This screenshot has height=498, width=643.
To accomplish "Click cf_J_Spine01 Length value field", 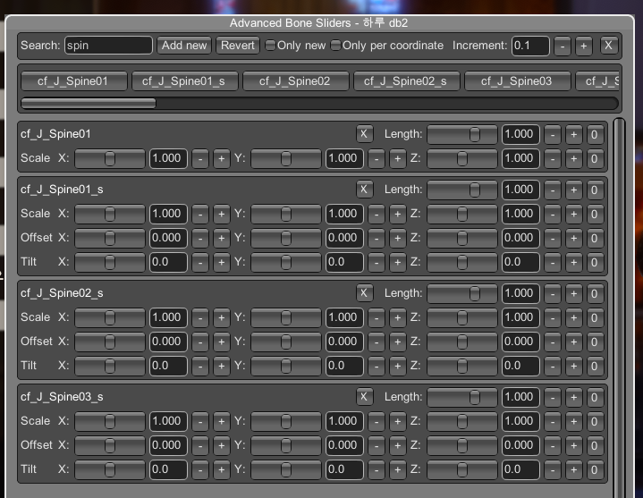I will pos(520,134).
